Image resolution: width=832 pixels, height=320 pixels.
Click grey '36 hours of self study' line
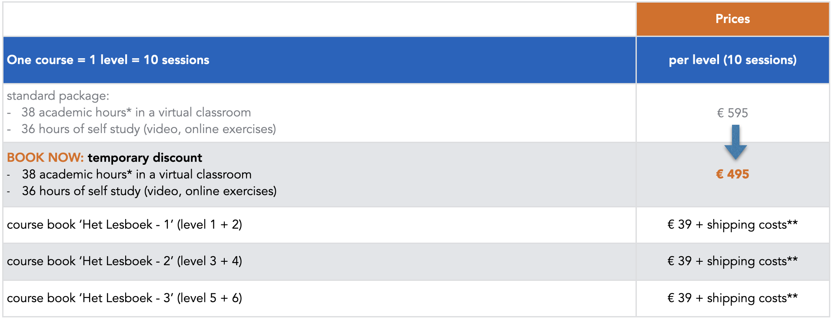(149, 129)
